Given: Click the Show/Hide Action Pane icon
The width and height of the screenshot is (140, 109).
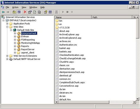Looking at the screenshot, I should pos(50,12).
